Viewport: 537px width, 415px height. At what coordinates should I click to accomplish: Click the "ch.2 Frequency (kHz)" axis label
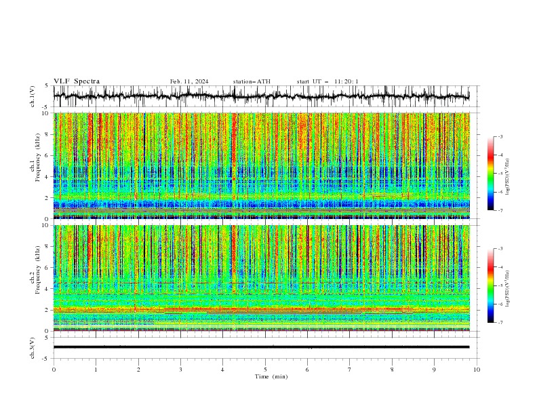35,270
